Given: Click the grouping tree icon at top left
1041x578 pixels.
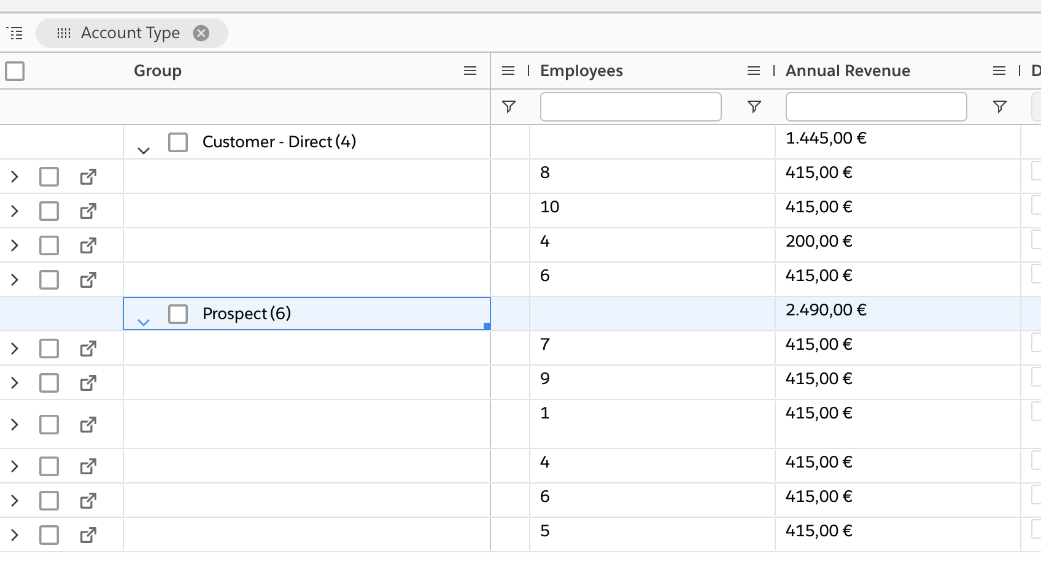Looking at the screenshot, I should pyautogui.click(x=15, y=33).
